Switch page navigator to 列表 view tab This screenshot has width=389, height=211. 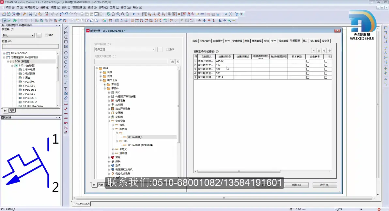[12, 111]
